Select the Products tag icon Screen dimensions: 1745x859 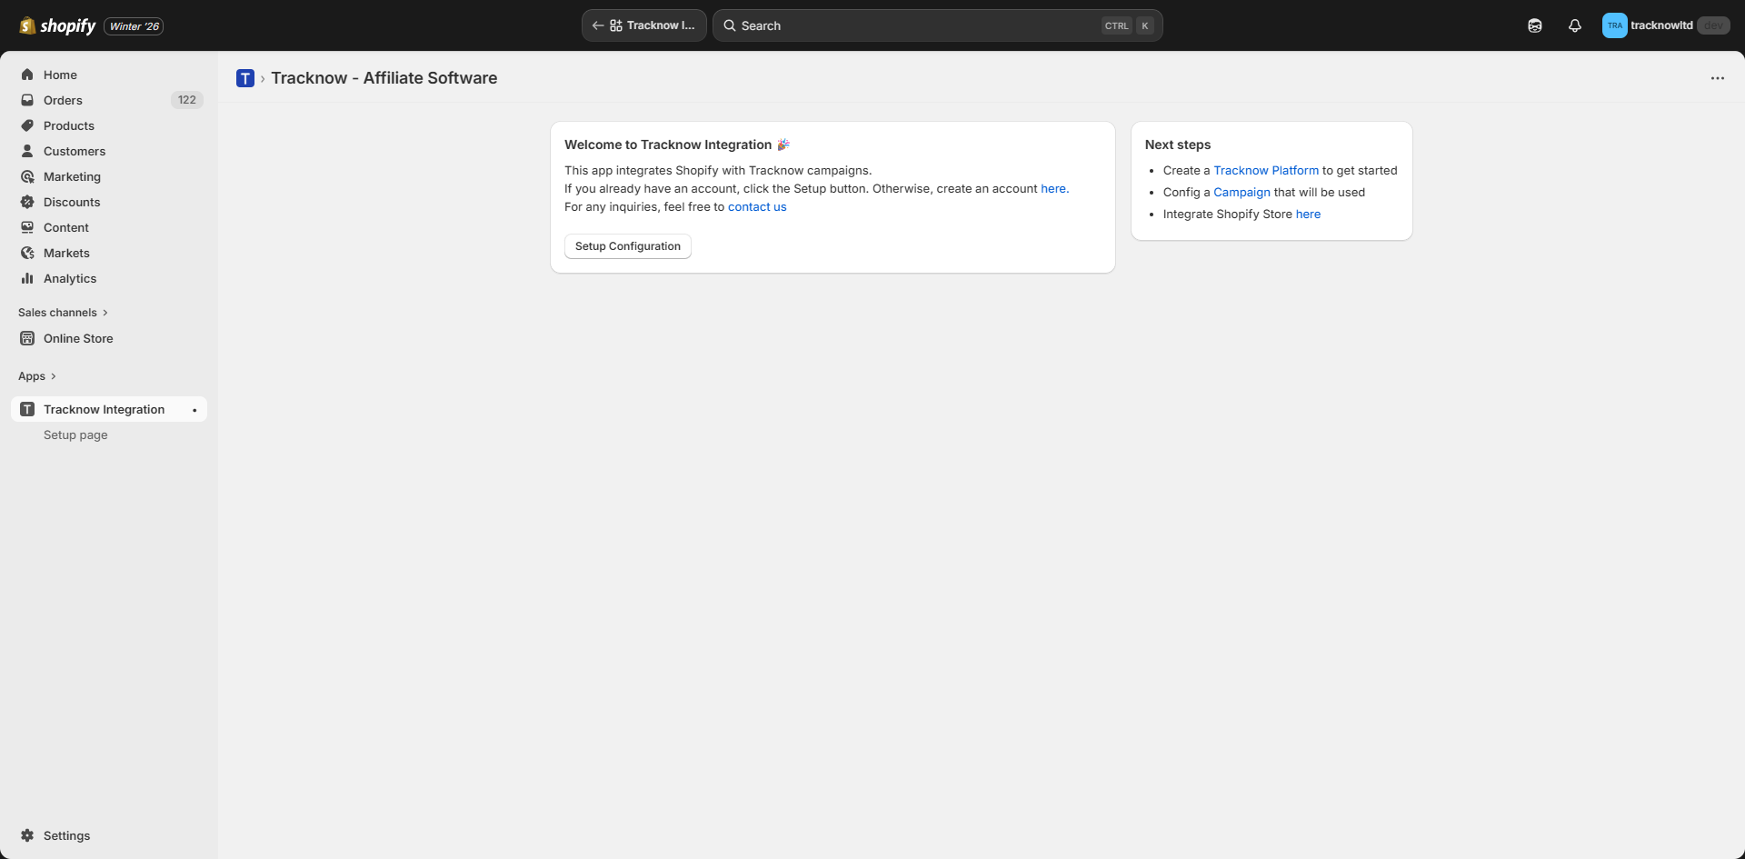27,125
